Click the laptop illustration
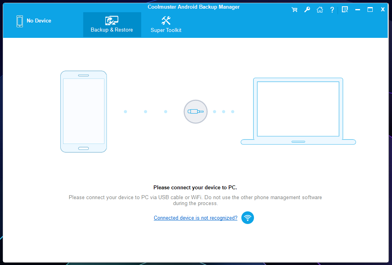This screenshot has width=392, height=265. pyautogui.click(x=298, y=111)
